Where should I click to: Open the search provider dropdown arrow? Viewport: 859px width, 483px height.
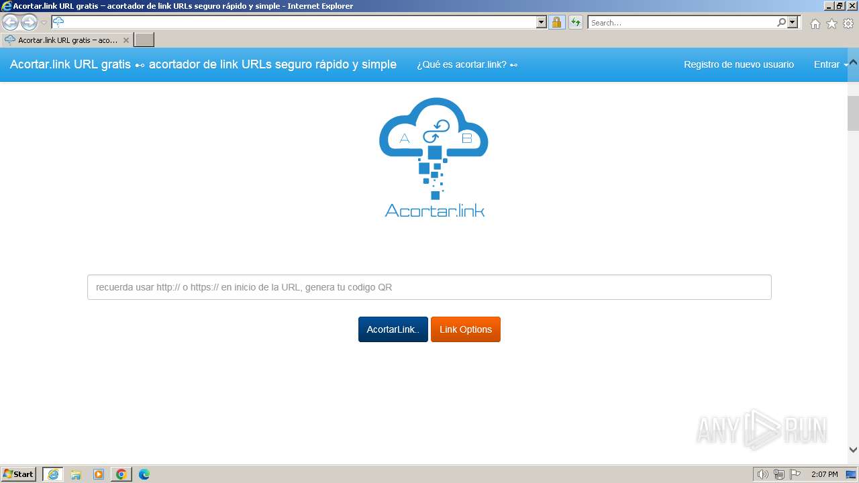793,22
